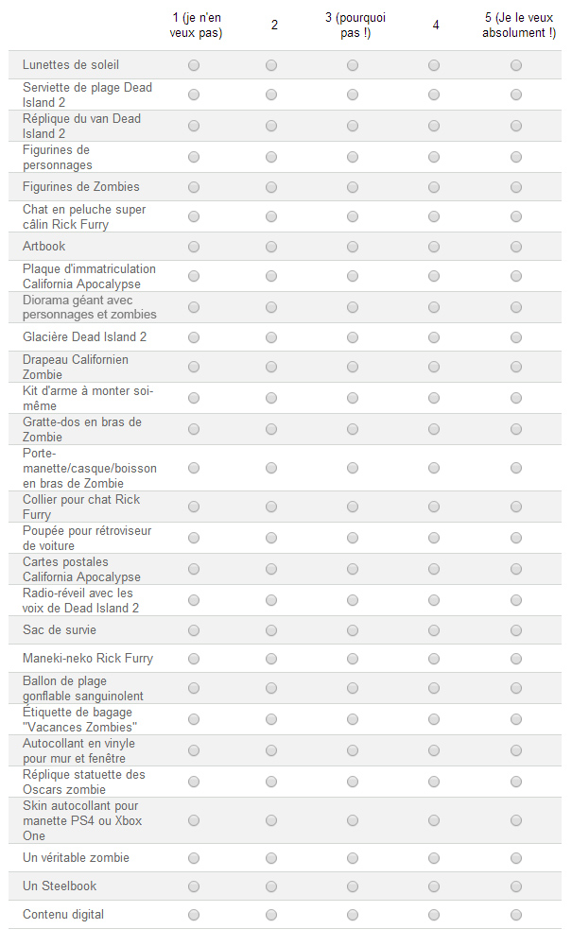Image resolution: width=572 pixels, height=946 pixels.
Task: Rate Poupée pour rétroviseur as 2
Action: (x=271, y=538)
